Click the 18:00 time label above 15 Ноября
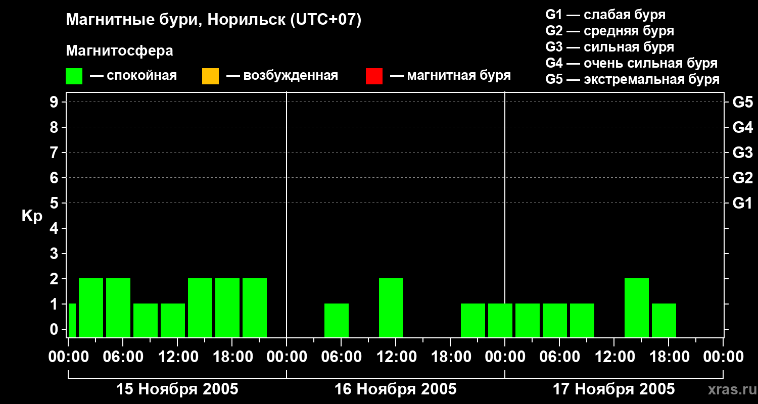758x404 pixels. point(232,357)
